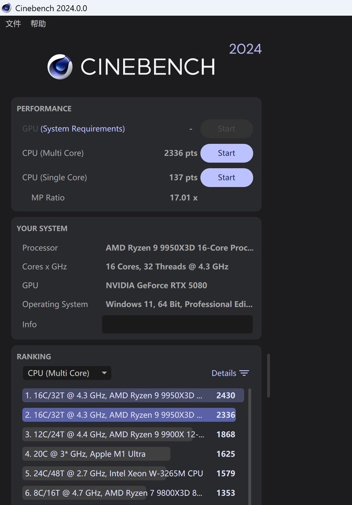The image size is (352, 505).
Task: Select the top-ranked 9950X3D entry scoring 2430
Action: pyautogui.click(x=132, y=395)
